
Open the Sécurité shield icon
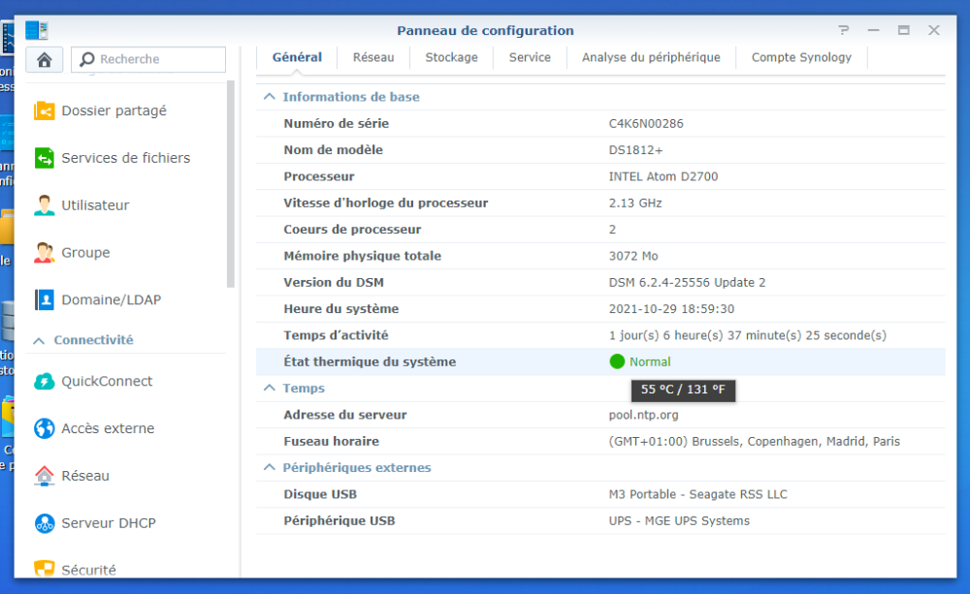(44, 569)
